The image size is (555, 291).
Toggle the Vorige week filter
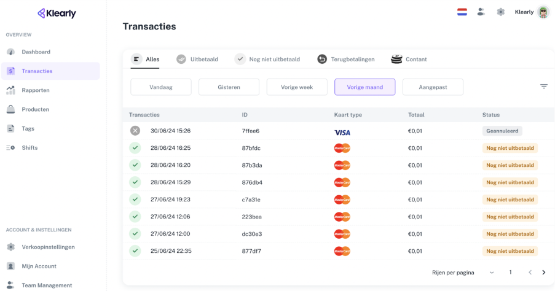297,87
